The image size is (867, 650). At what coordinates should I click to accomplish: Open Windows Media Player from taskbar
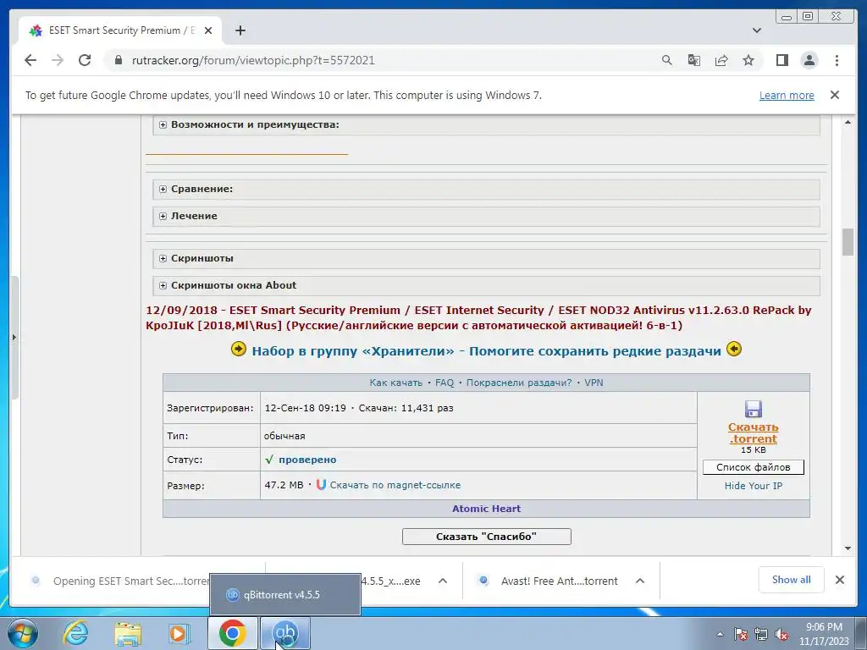[x=179, y=633]
